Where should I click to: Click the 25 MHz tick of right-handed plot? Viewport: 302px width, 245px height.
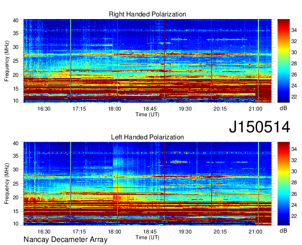pyautogui.click(x=16, y=61)
